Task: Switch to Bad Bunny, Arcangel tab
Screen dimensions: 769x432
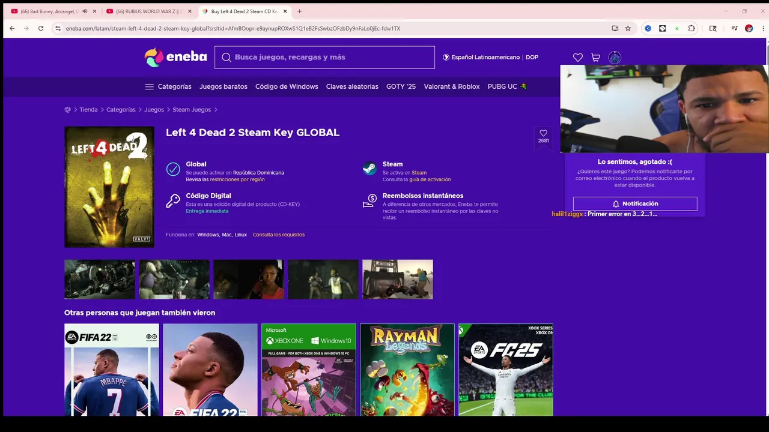Action: tap(49, 11)
